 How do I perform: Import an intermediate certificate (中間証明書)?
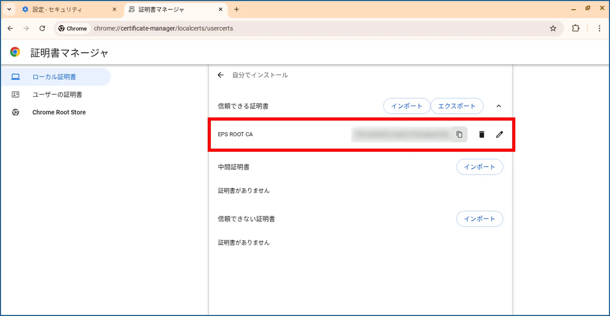(479, 167)
